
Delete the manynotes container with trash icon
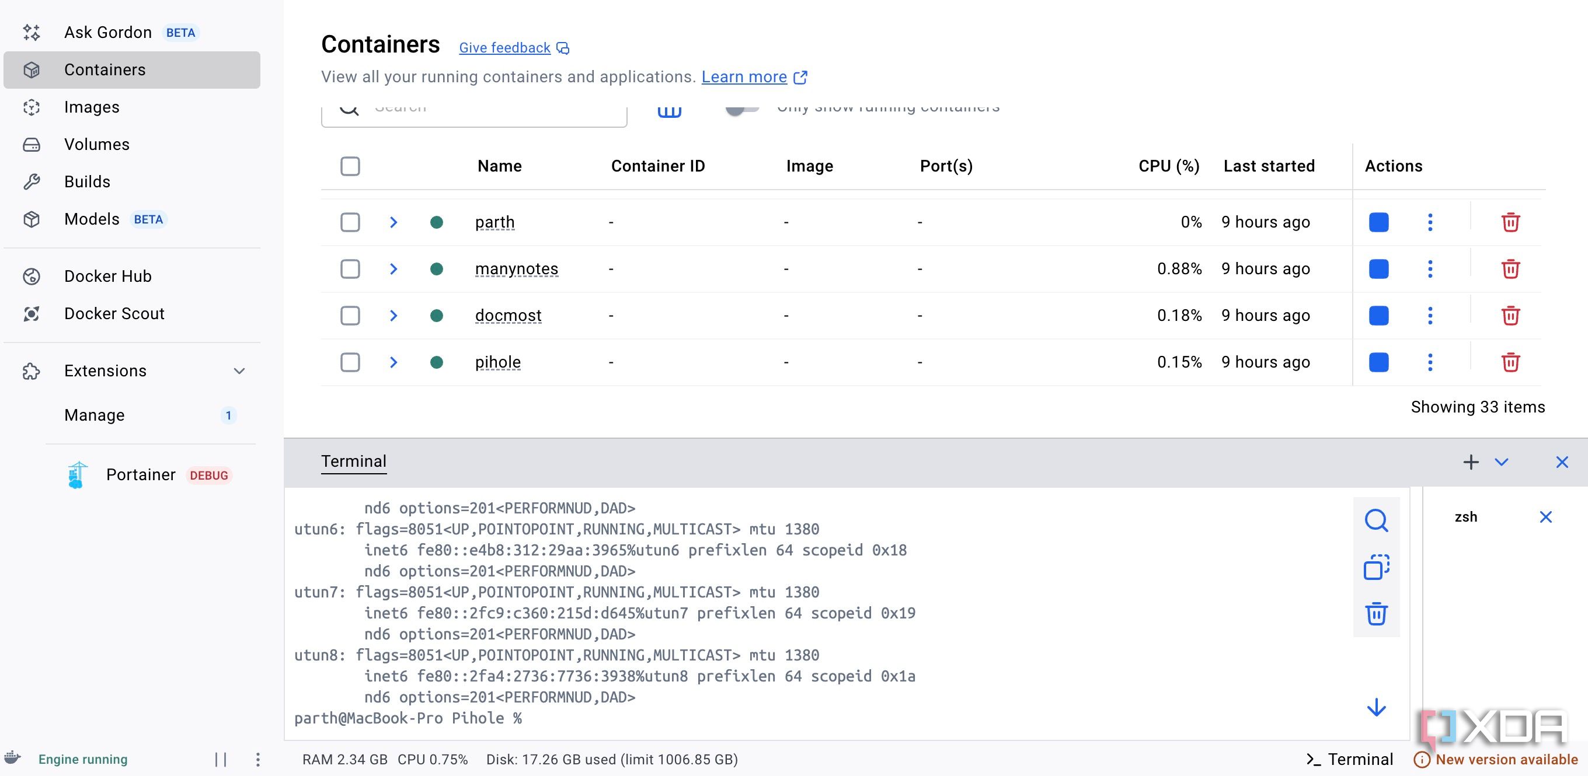tap(1510, 268)
